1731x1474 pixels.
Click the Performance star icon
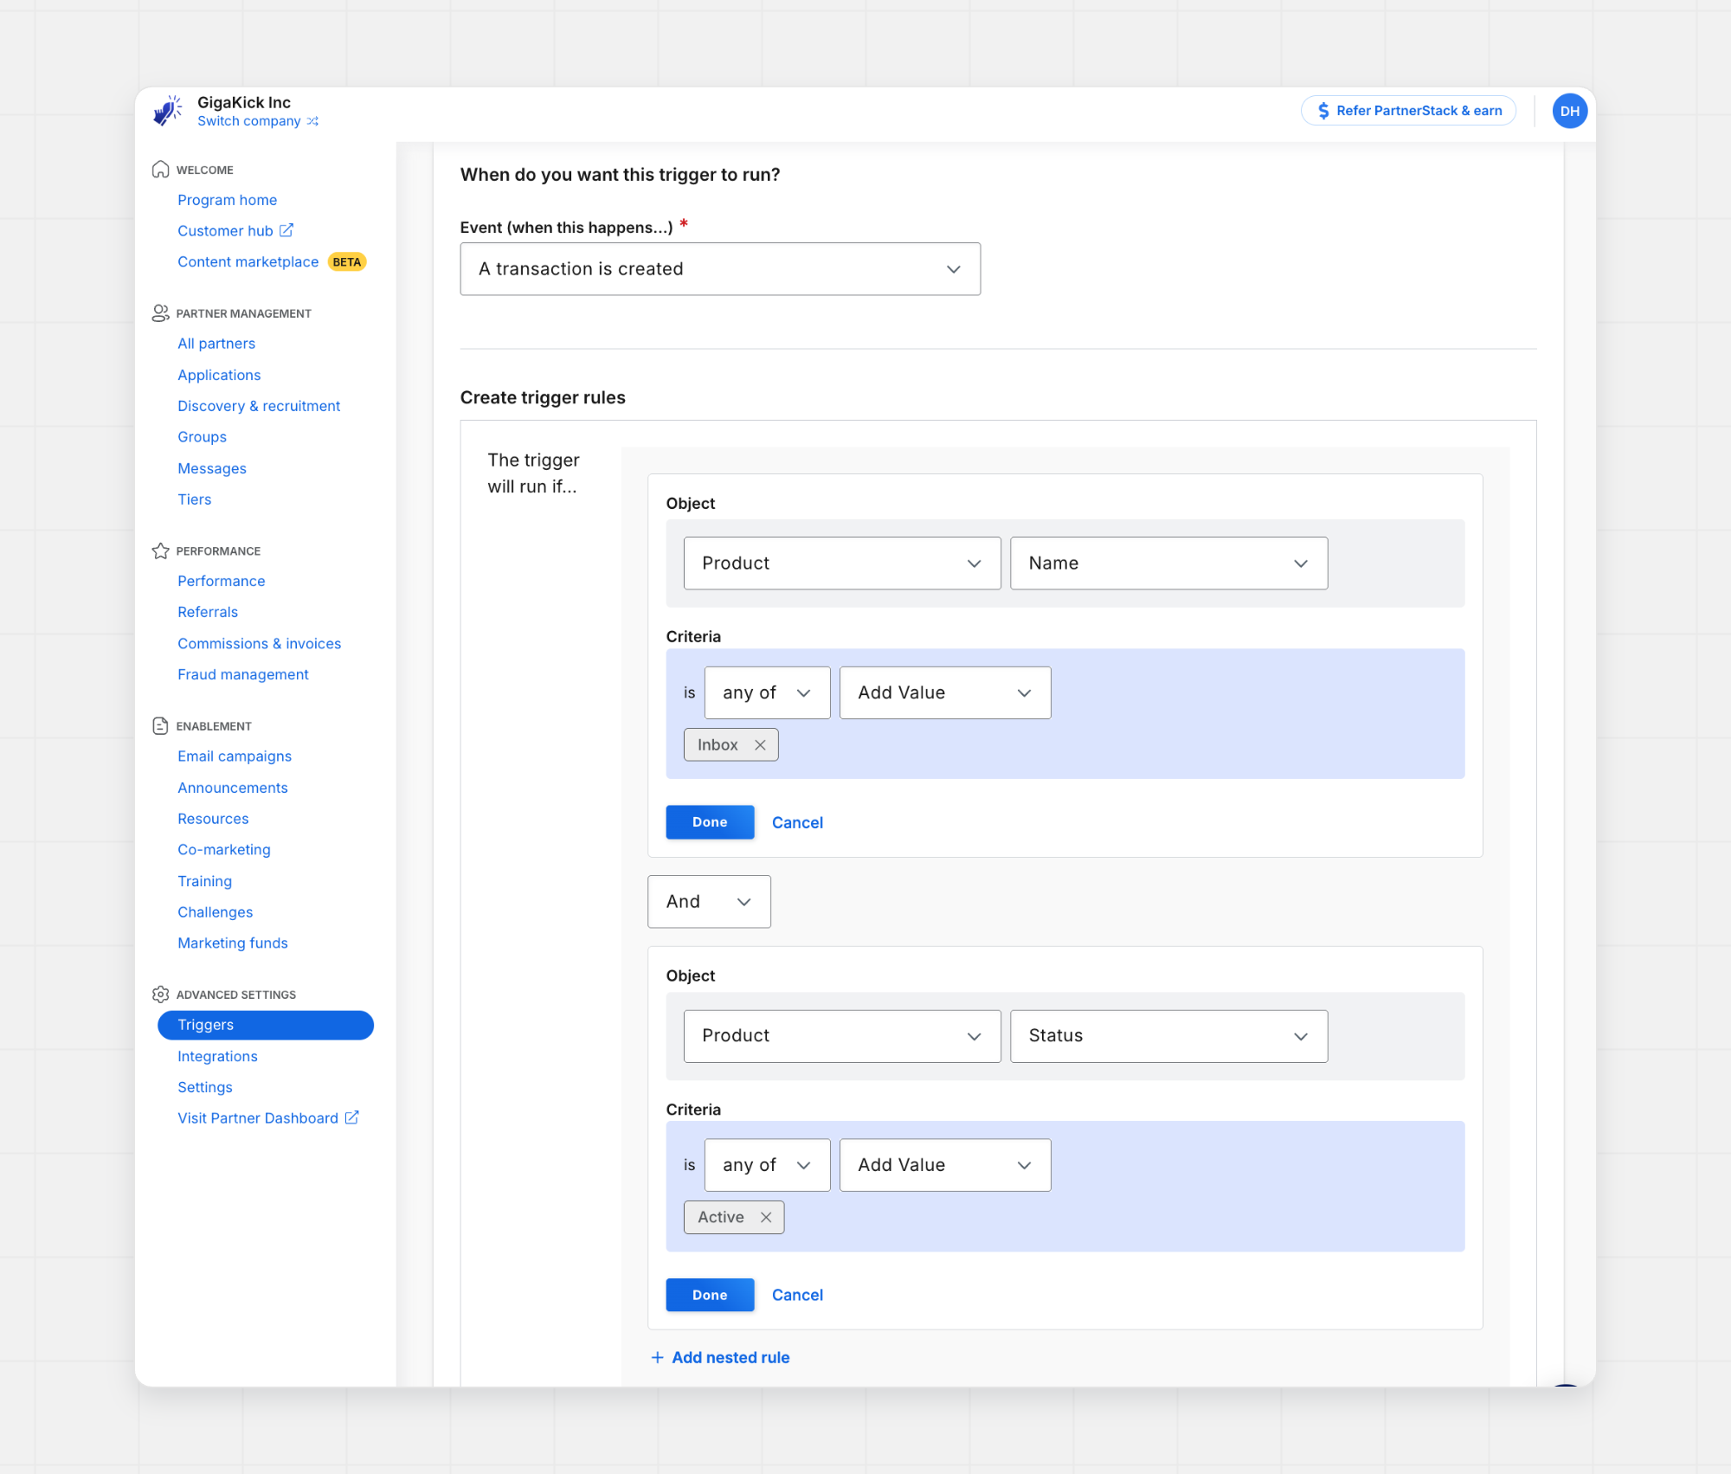tap(160, 550)
